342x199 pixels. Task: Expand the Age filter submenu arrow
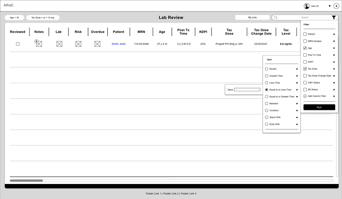[334, 48]
